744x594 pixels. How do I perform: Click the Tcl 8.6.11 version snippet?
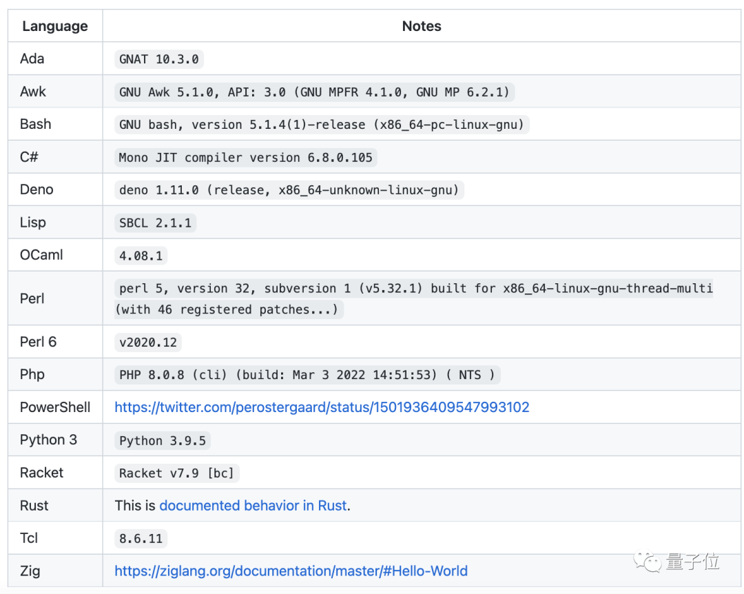pos(141,538)
